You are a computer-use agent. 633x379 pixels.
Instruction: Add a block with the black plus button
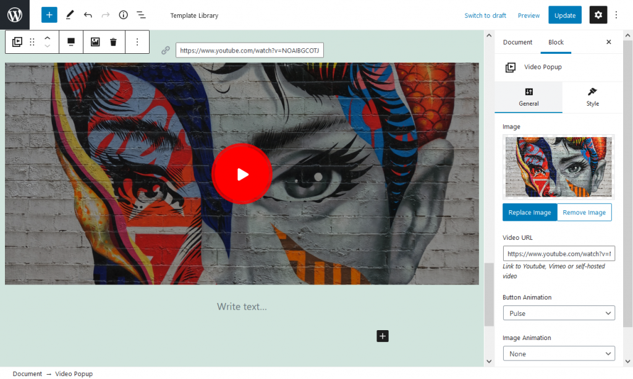383,336
